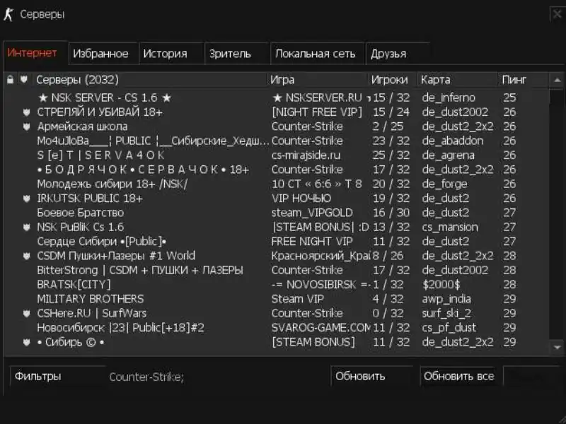Select server • БОДРЯЧОК • СЕРВАЧОК • 18+
The height and width of the screenshot is (424, 566).
(276, 170)
